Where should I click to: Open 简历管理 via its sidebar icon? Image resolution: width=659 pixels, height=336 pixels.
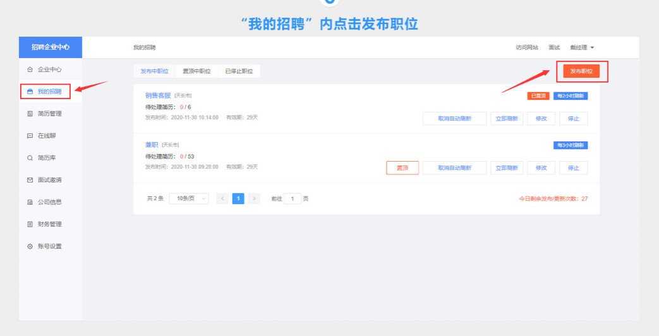tap(30, 114)
